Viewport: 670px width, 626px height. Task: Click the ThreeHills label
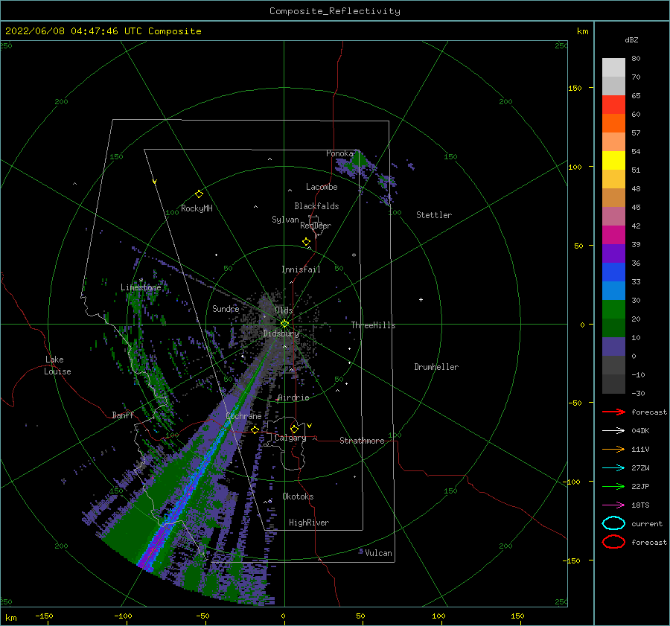click(x=374, y=325)
